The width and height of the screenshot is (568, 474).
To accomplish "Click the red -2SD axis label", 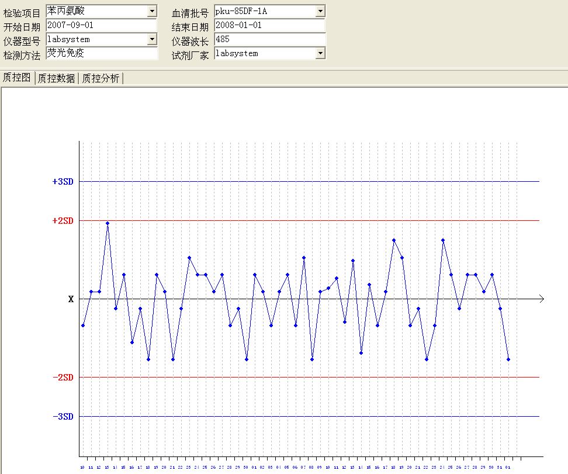I will [63, 378].
